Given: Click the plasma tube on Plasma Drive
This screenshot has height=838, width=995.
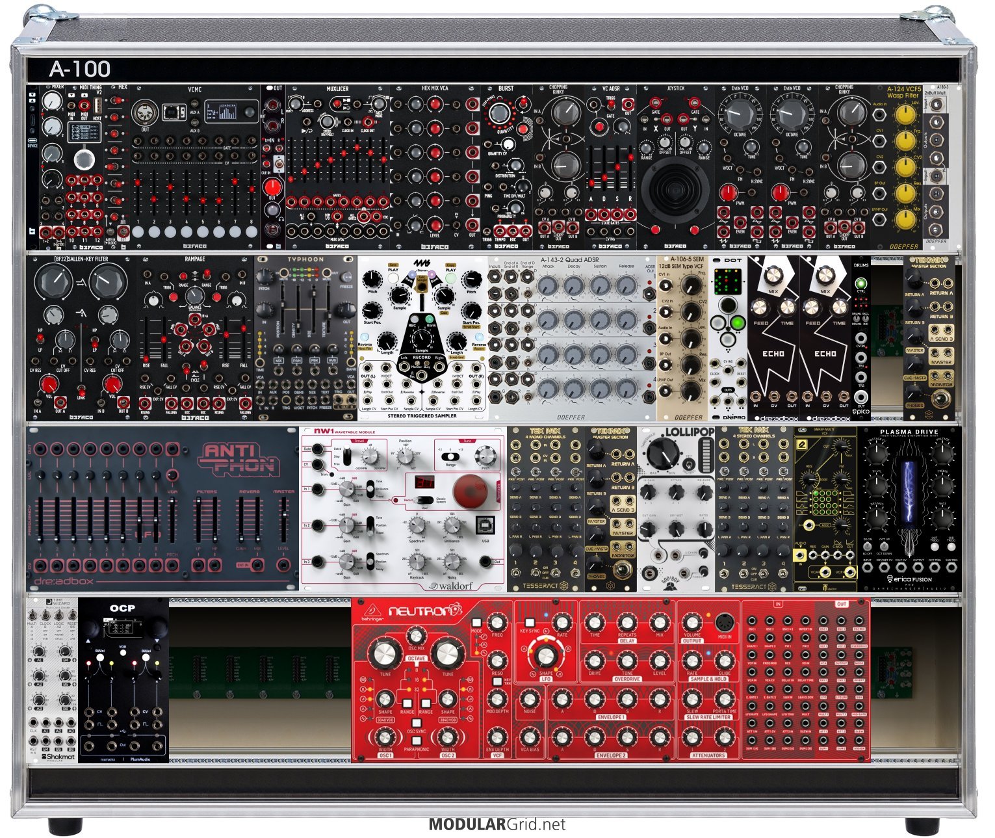Looking at the screenshot, I should [x=908, y=492].
